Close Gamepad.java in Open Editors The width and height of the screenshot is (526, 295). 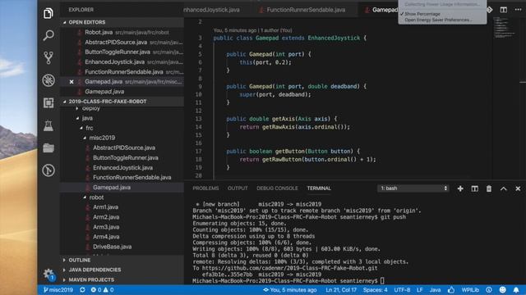pyautogui.click(x=72, y=82)
